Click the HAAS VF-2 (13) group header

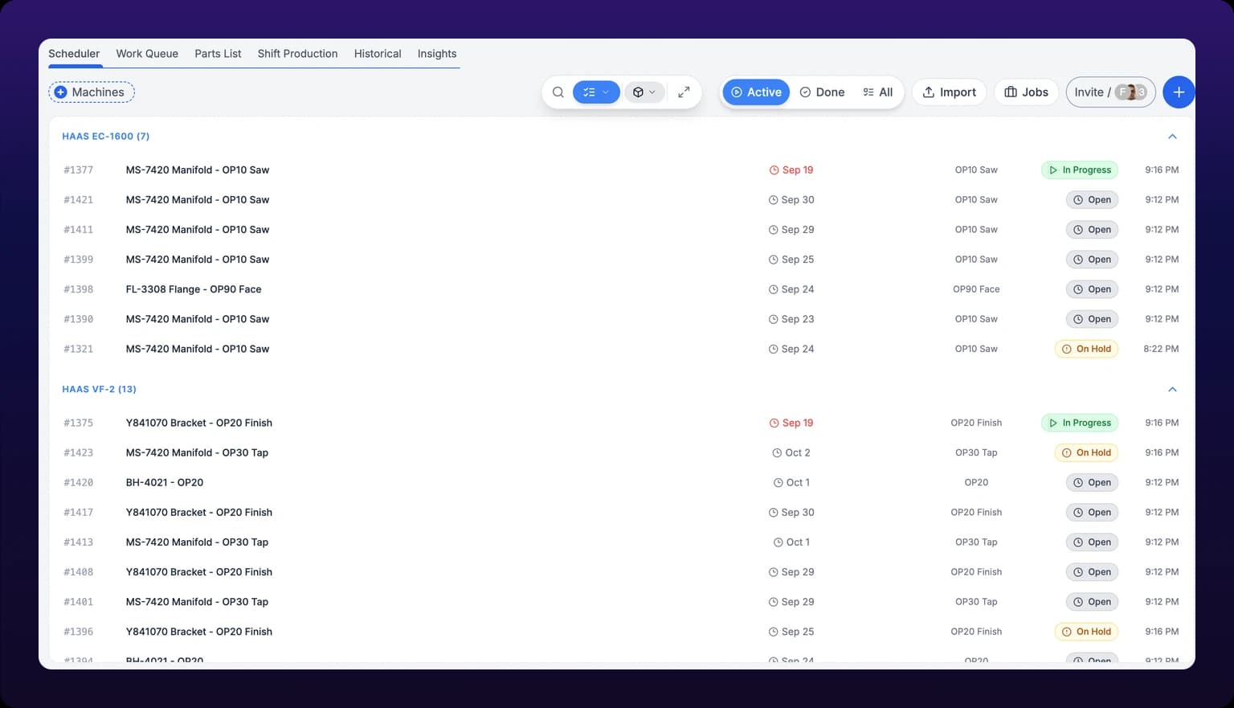pyautogui.click(x=100, y=390)
